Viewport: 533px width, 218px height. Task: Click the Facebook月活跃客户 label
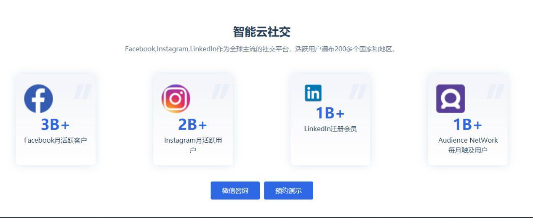pos(56,140)
